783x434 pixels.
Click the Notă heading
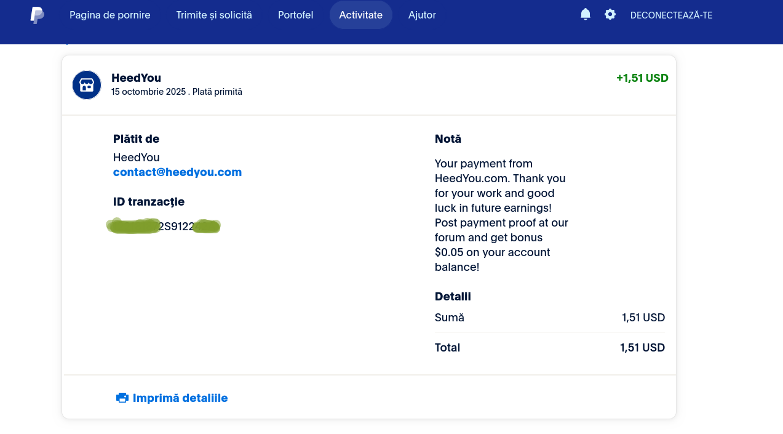click(448, 139)
